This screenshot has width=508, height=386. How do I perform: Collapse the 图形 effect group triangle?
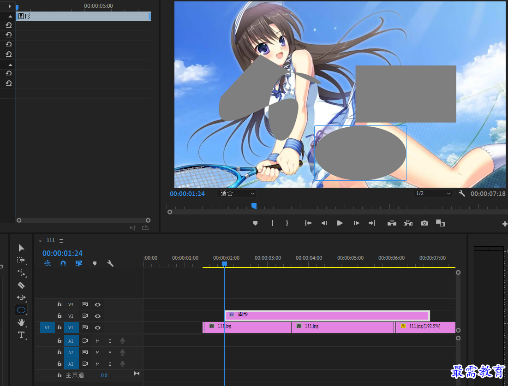[10, 17]
